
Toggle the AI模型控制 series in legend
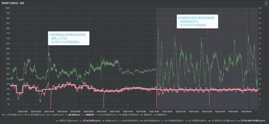pos(88,114)
